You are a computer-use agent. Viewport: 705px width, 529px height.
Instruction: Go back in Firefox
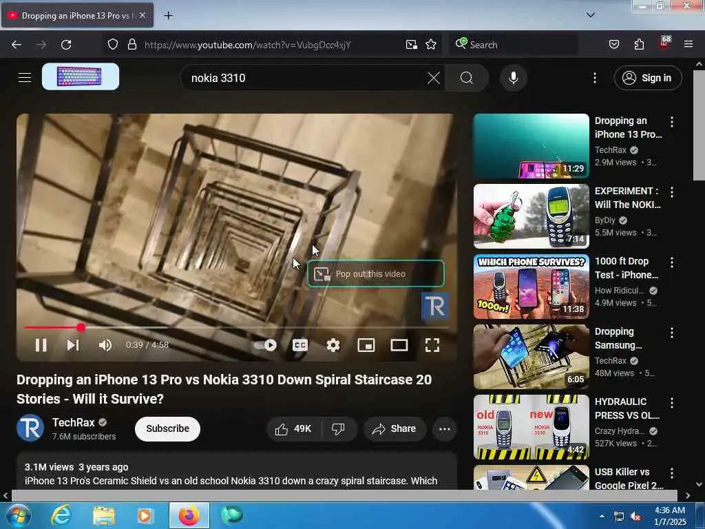[x=17, y=45]
